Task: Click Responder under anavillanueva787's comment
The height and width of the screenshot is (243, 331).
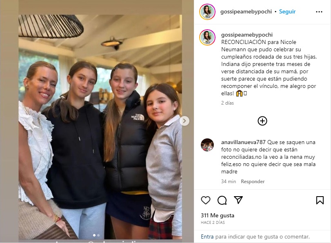Action: coord(253,182)
